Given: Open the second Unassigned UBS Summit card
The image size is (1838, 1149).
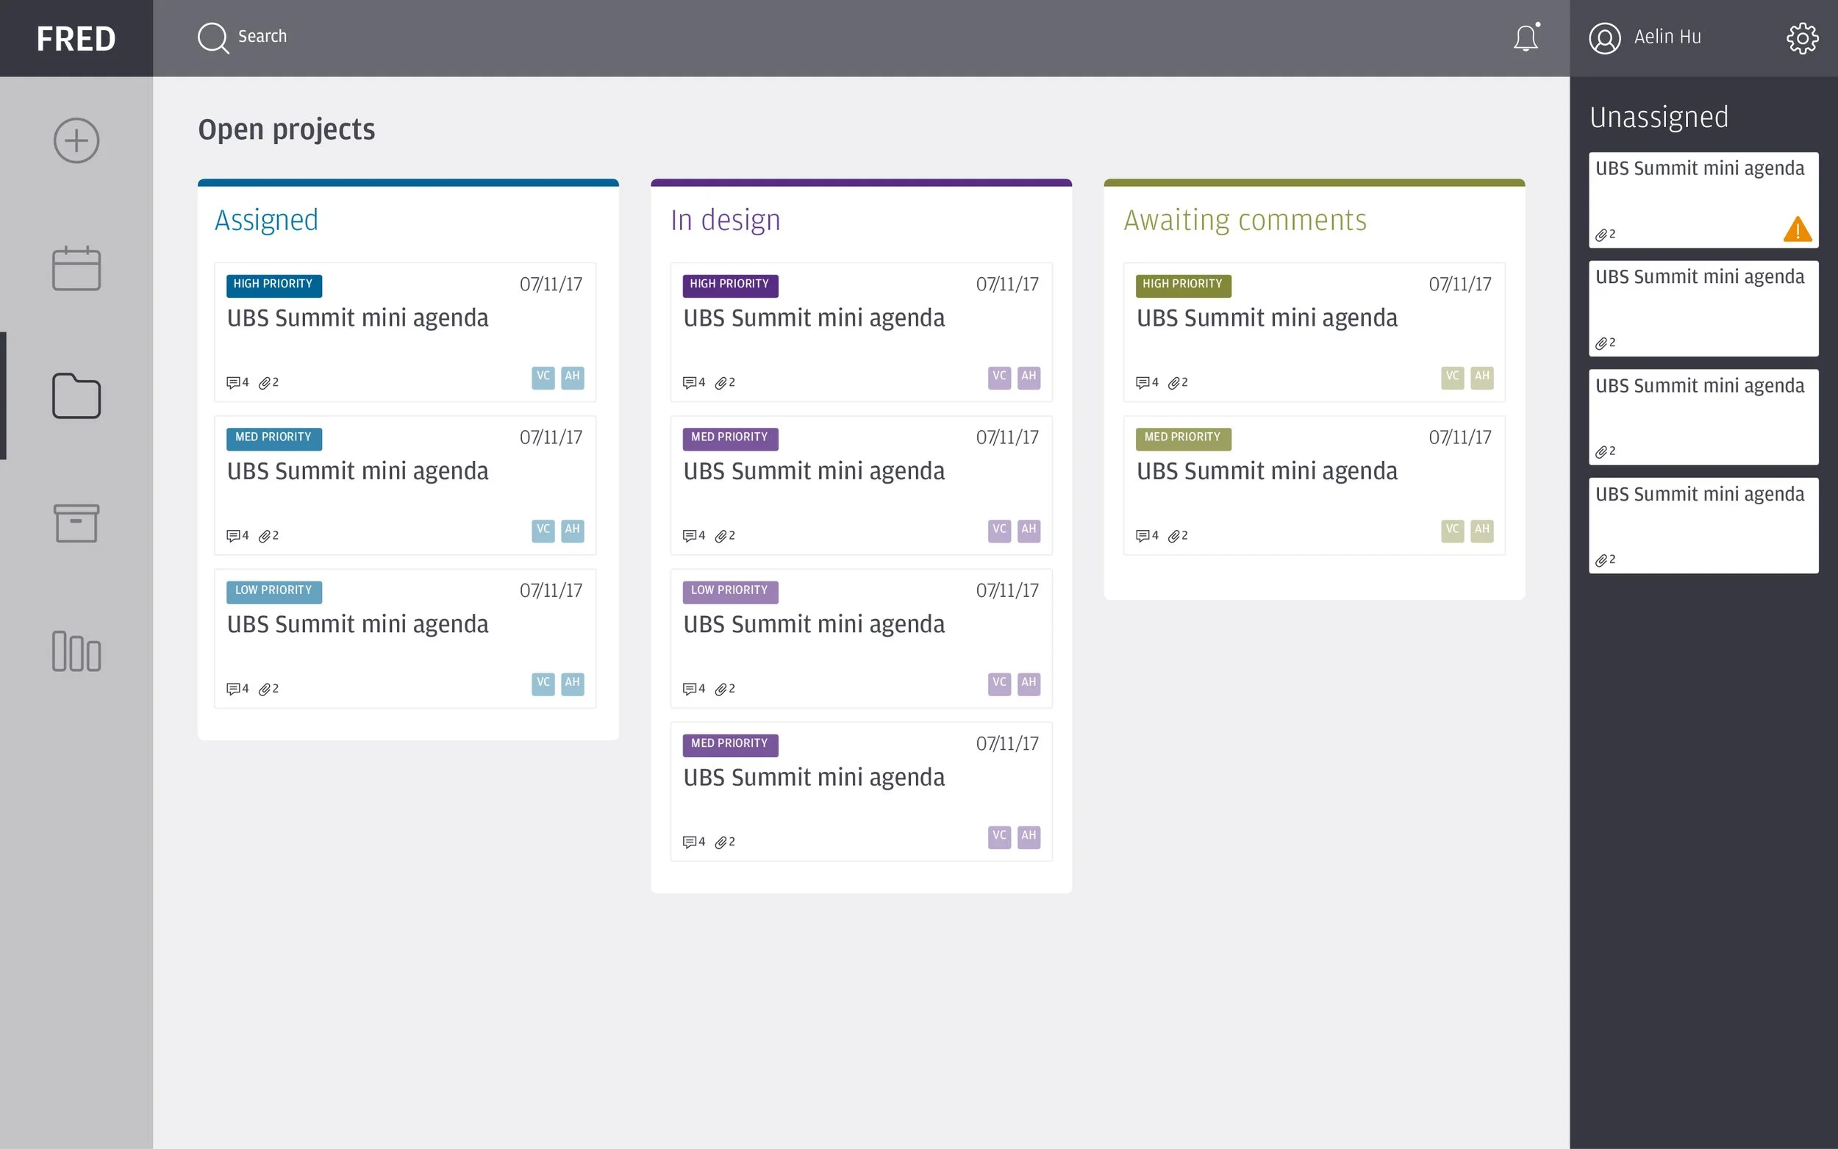Looking at the screenshot, I should coord(1703,308).
